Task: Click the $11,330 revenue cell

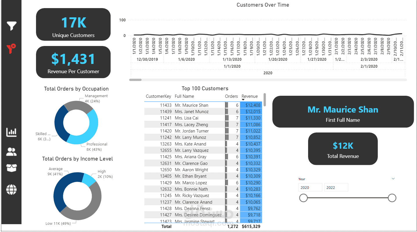Action: tap(251, 118)
